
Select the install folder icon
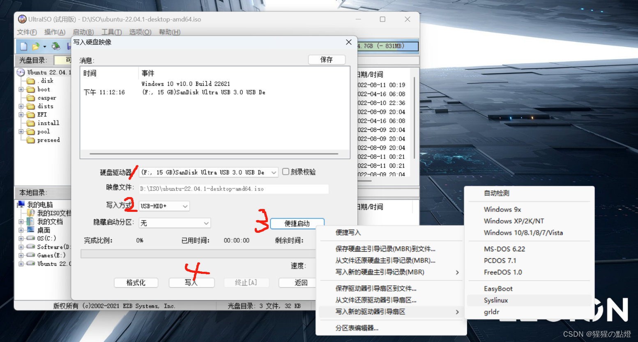coord(31,123)
